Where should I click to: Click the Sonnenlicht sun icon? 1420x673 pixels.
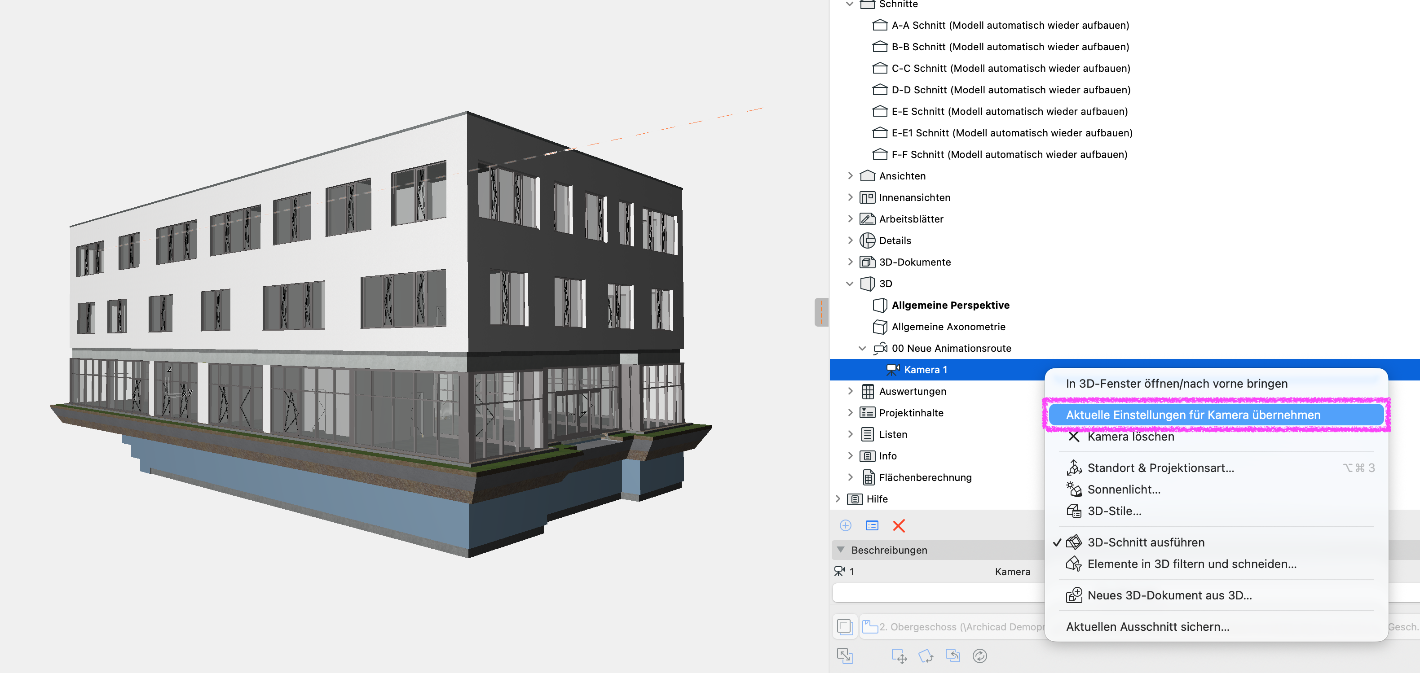pos(1073,489)
